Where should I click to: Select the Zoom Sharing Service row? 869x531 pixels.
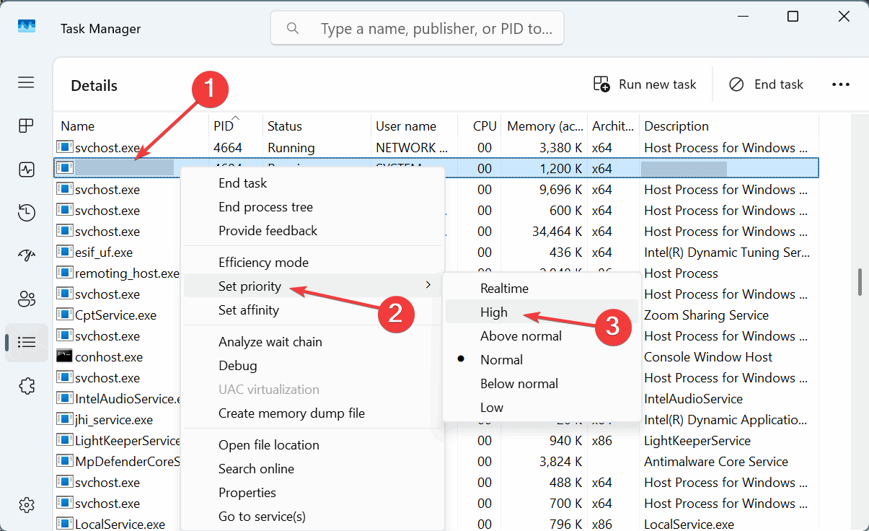click(x=436, y=315)
